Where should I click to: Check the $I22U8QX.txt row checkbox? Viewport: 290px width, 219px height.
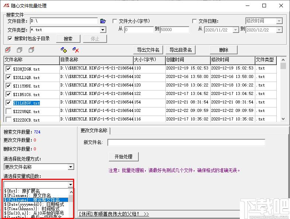8,112
